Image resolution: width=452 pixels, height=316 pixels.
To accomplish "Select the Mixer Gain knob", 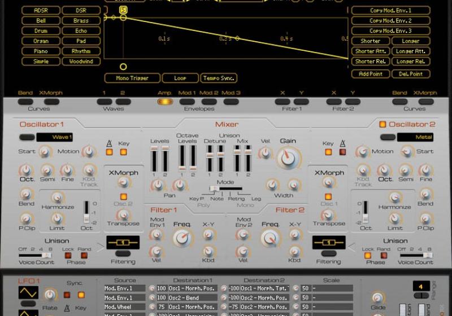I will (x=288, y=158).
